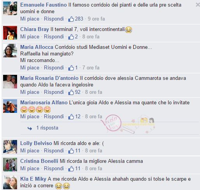Open Mariarosaria Alfano's avatar thumbnail
The width and height of the screenshot is (200, 190).
point(10,106)
